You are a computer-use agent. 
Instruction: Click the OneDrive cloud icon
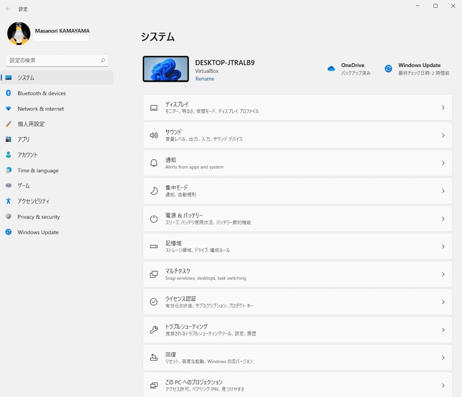331,69
